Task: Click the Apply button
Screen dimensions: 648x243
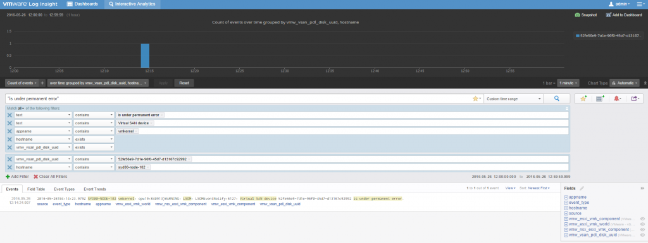Action: (163, 83)
